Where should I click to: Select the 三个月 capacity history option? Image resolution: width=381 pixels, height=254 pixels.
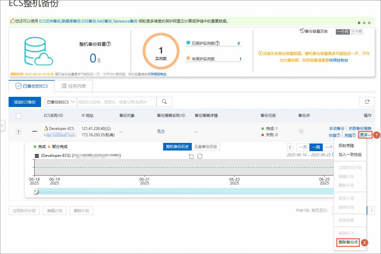[x=357, y=32]
